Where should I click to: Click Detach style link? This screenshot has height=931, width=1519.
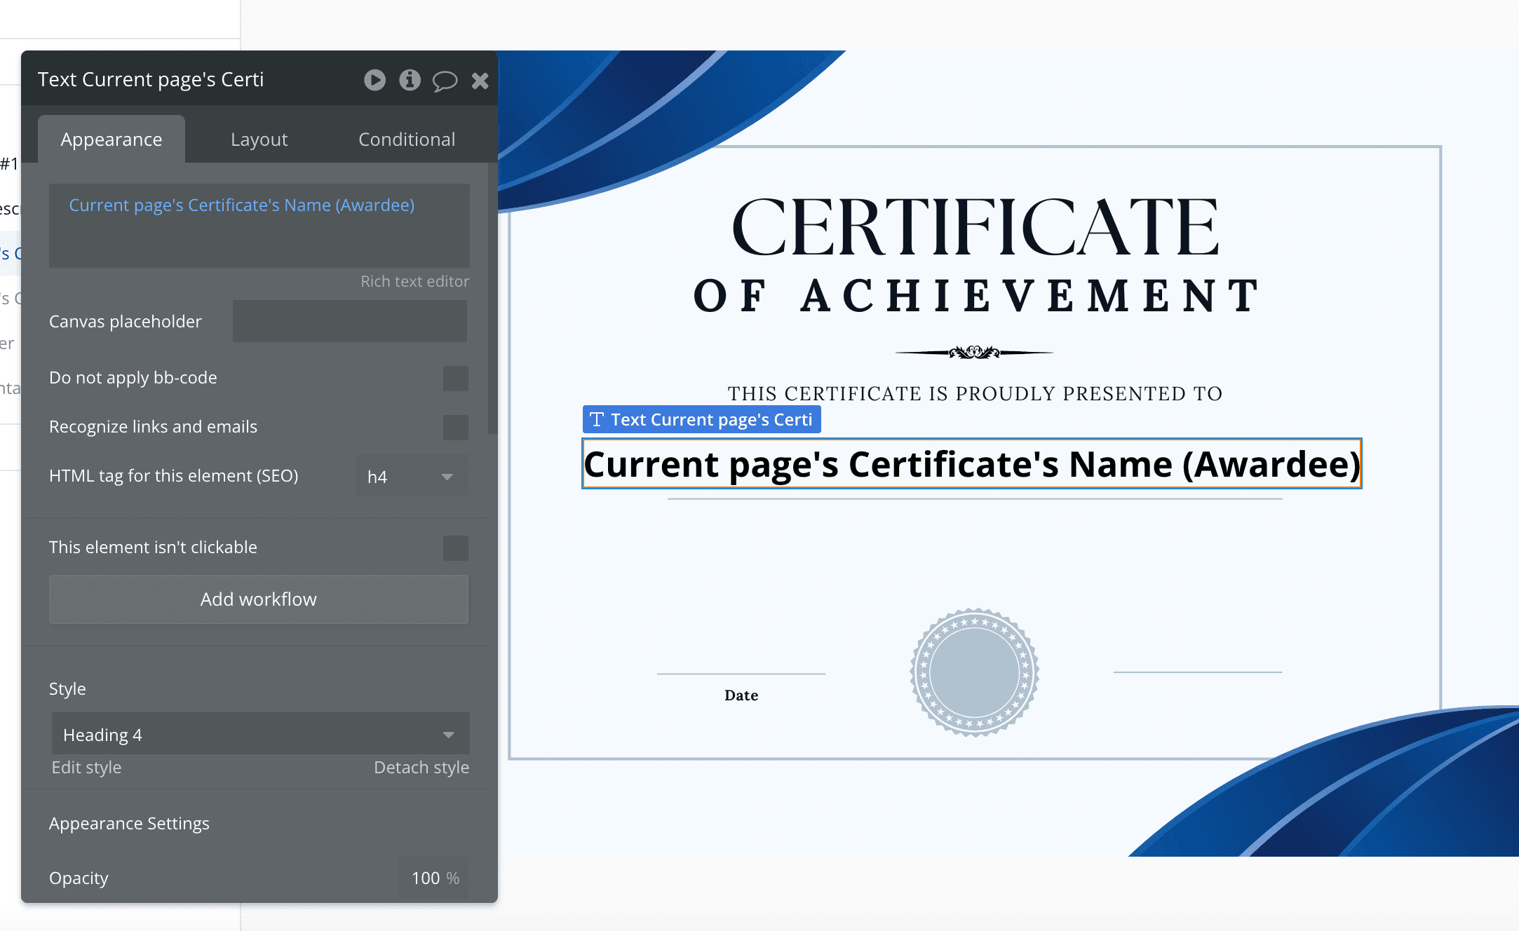(x=421, y=768)
